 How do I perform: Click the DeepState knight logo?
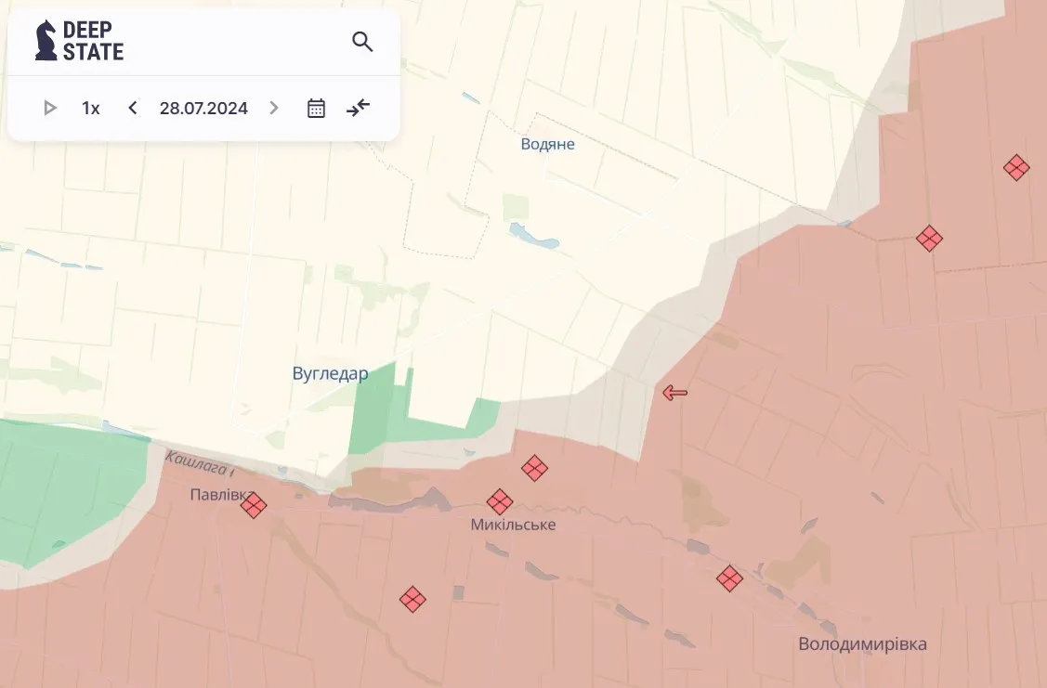tap(46, 41)
